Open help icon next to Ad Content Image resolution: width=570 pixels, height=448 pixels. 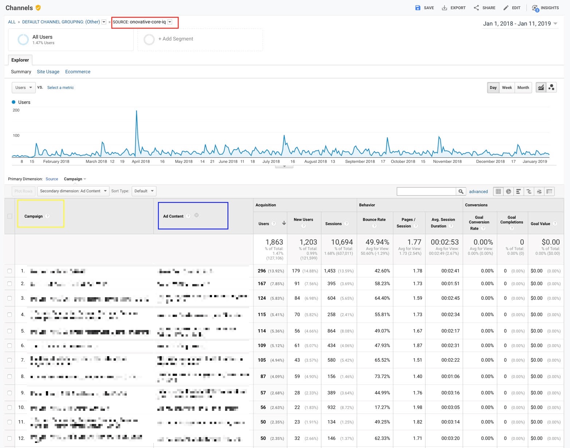coord(188,216)
